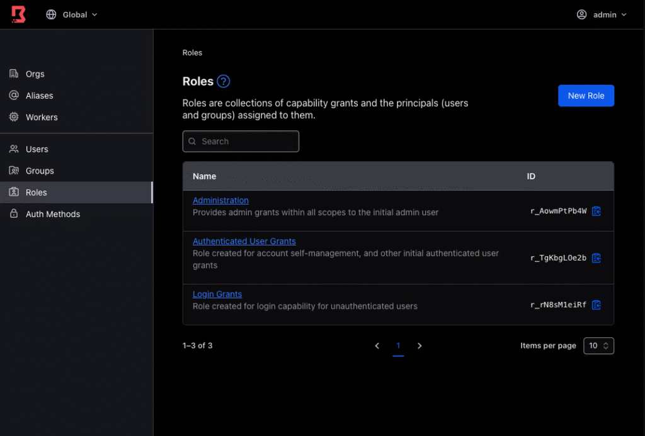Click the help icon beside Roles heading
Screen dimensions: 645x436
[224, 81]
